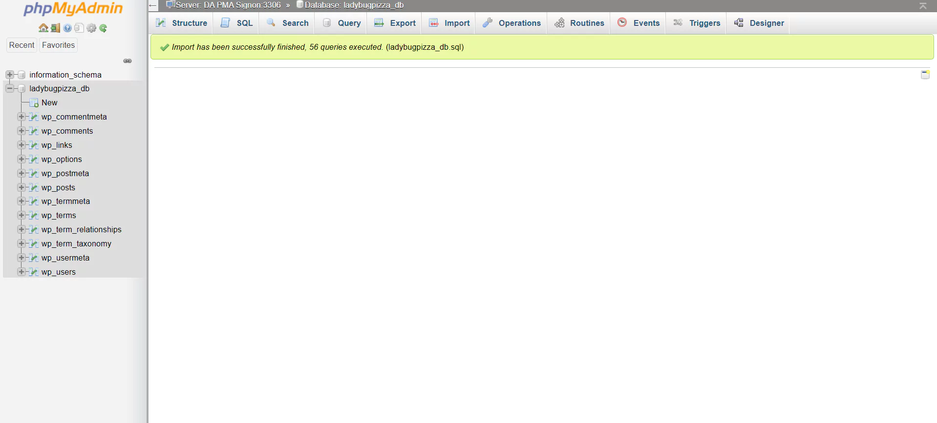Open the wp_termmeta table
This screenshot has width=937, height=423.
tap(65, 201)
